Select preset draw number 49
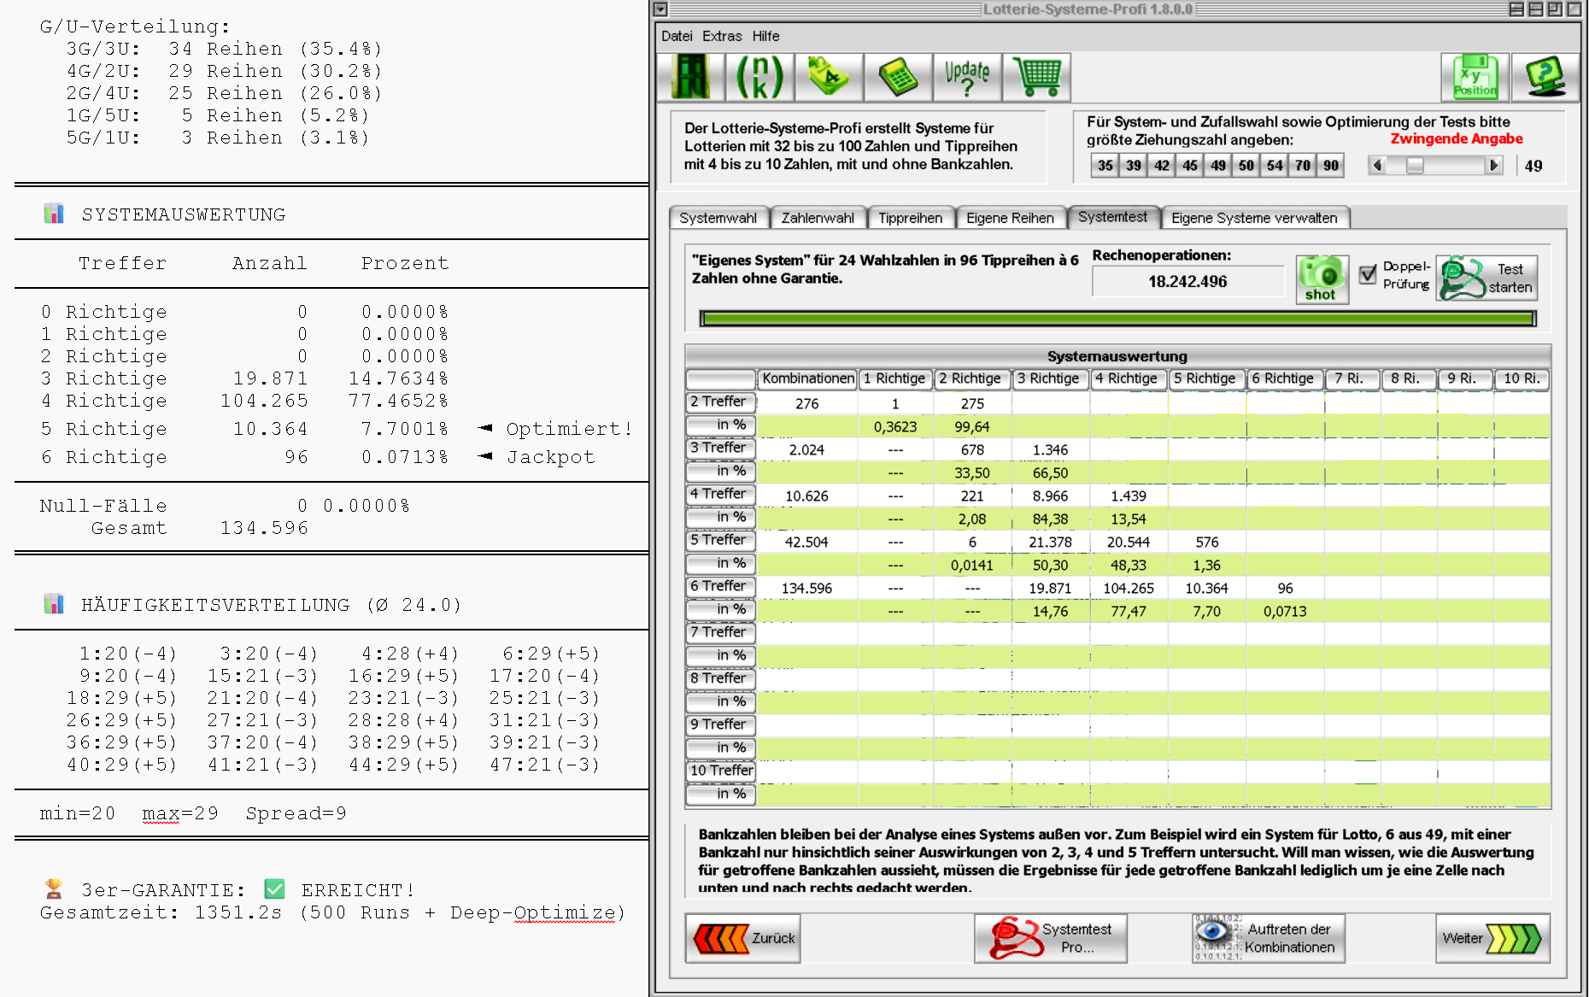The image size is (1589, 997). pos(1217,166)
